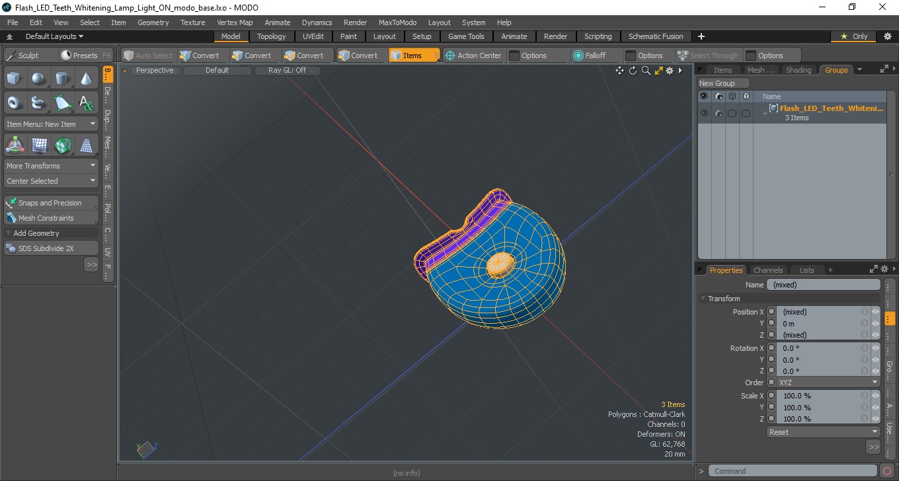
Task: Switch to the Channels tab
Action: click(x=768, y=270)
